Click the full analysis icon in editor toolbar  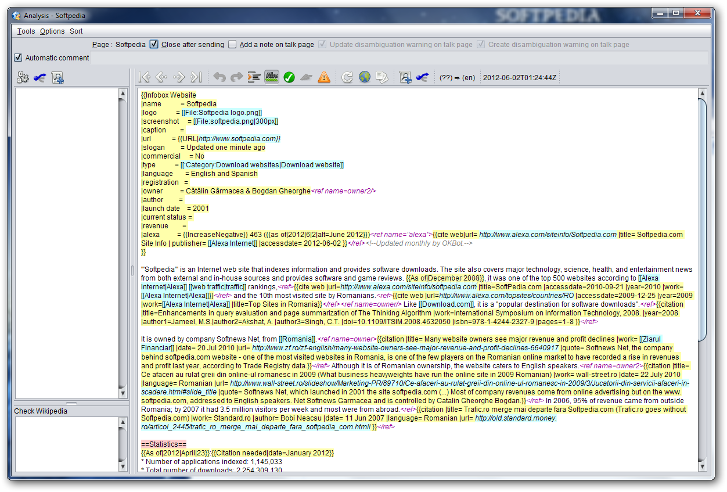[x=405, y=77]
